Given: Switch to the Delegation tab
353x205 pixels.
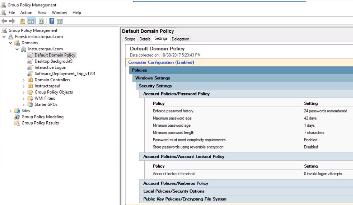Looking at the screenshot, I should click(x=180, y=39).
